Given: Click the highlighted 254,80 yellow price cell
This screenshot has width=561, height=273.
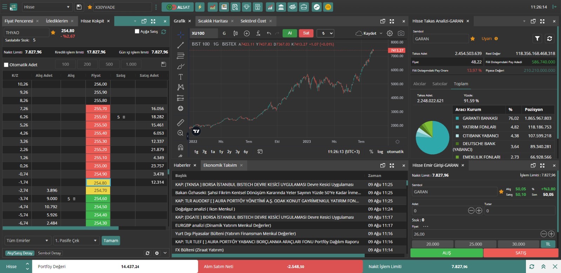Looking at the screenshot, I should pyautogui.click(x=98, y=183).
